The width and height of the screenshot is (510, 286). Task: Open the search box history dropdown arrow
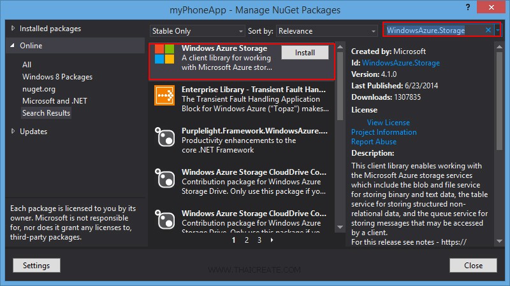point(498,30)
